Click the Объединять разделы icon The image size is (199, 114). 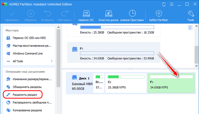(8, 87)
